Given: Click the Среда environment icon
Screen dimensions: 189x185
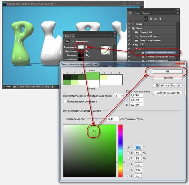Looking at the screenshot, I should click(133, 24).
